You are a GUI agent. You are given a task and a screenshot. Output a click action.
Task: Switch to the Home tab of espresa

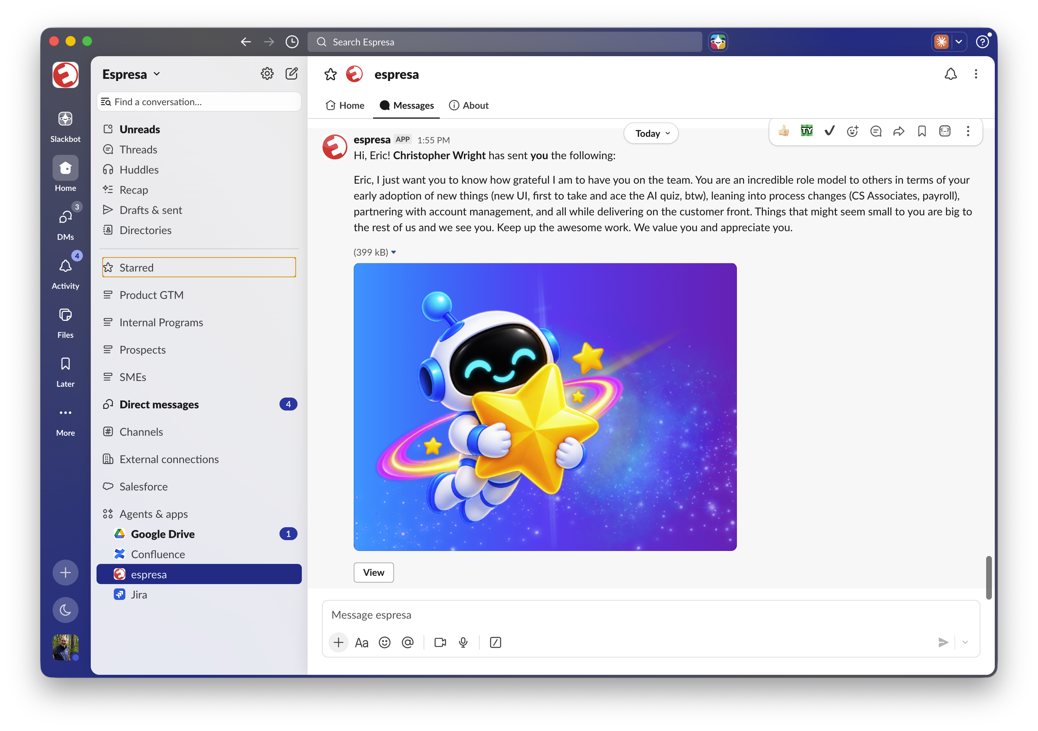[x=345, y=106]
